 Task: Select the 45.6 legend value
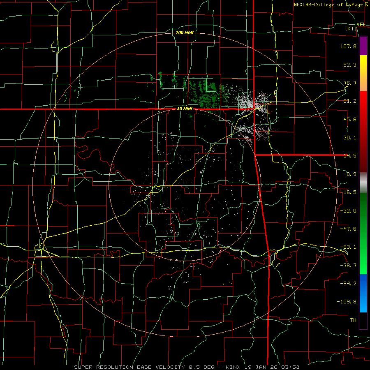(x=350, y=119)
